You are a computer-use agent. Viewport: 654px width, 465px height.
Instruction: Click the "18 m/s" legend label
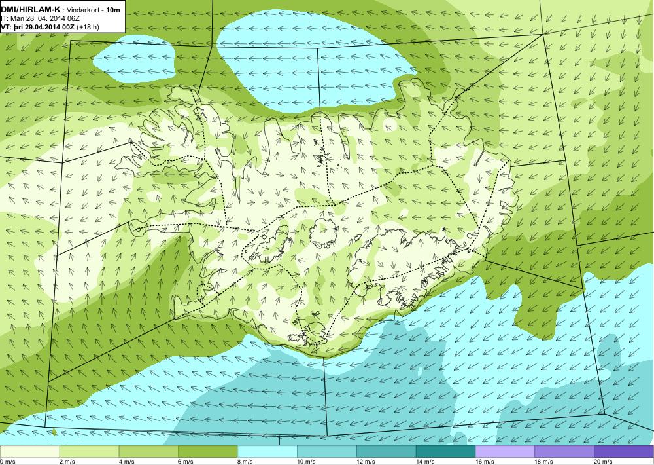click(544, 461)
